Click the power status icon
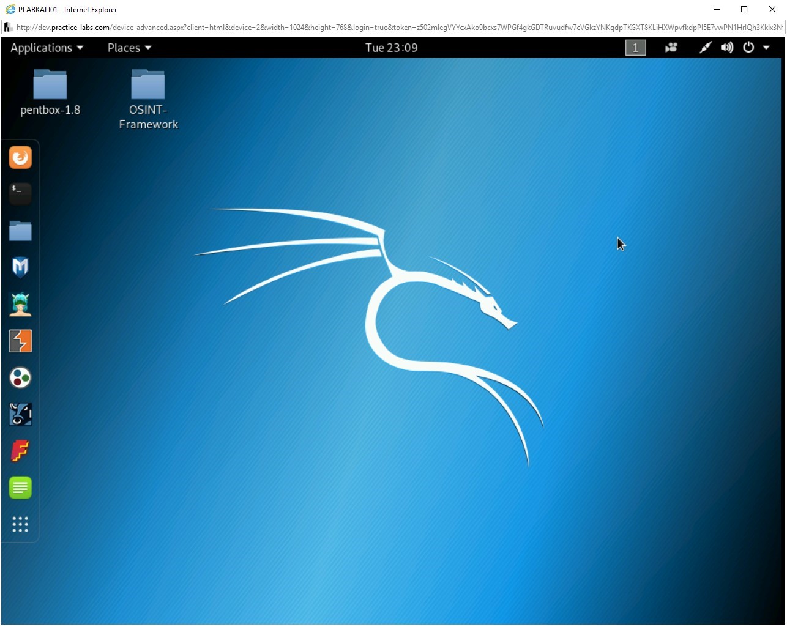The width and height of the screenshot is (787, 627). (x=748, y=47)
